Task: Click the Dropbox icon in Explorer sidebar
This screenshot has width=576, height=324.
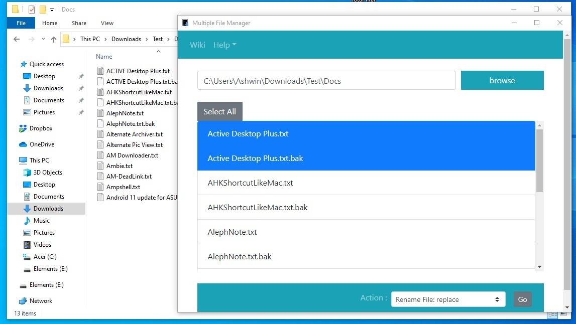Action: click(23, 128)
